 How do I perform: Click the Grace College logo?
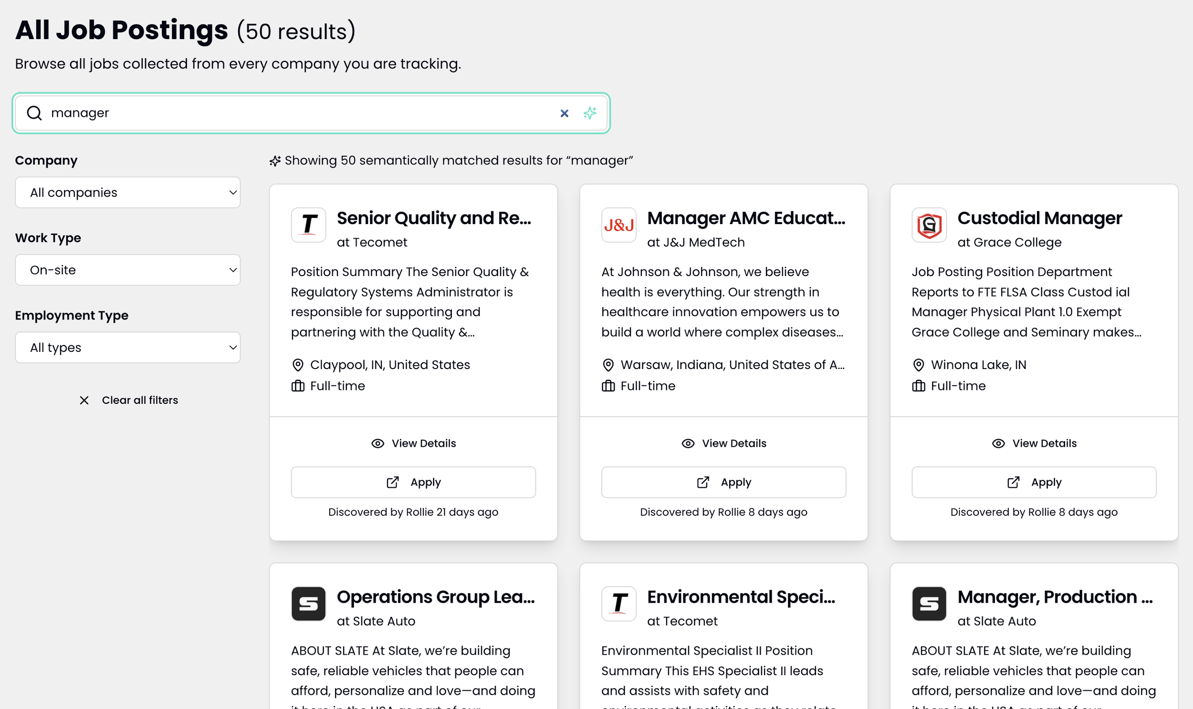tap(929, 225)
